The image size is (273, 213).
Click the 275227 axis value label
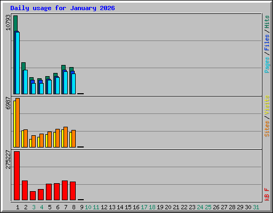point(8,159)
